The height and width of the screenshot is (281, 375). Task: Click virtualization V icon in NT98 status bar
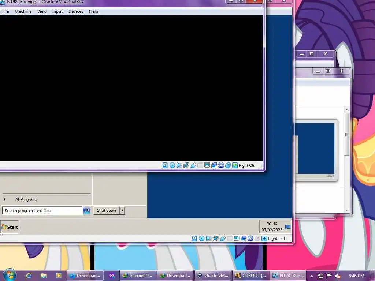221,165
